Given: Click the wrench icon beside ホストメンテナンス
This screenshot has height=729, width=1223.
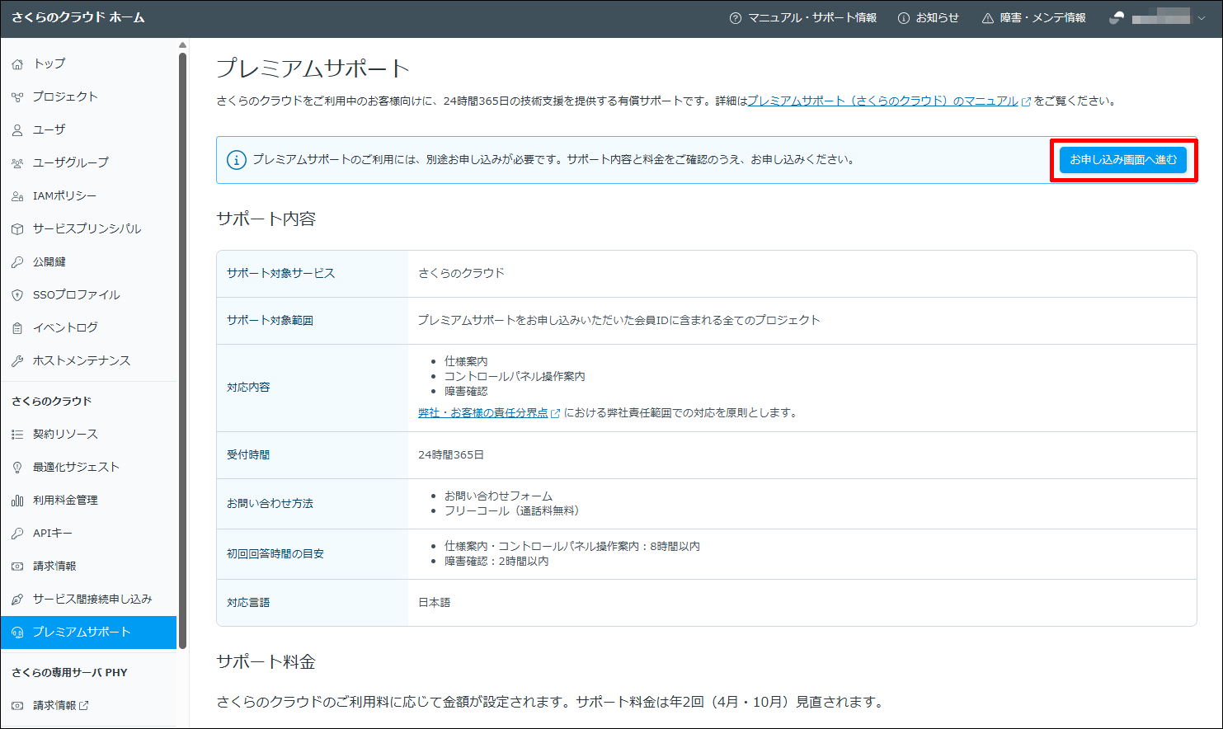Looking at the screenshot, I should (x=17, y=361).
